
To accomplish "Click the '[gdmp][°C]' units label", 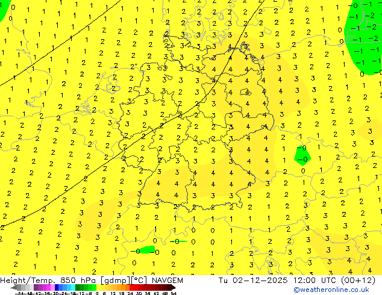I will click(x=125, y=281).
